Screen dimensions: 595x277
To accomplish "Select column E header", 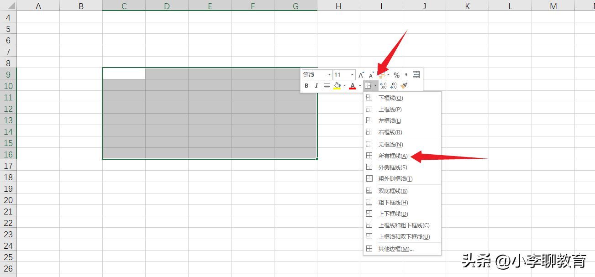I will pos(210,6).
